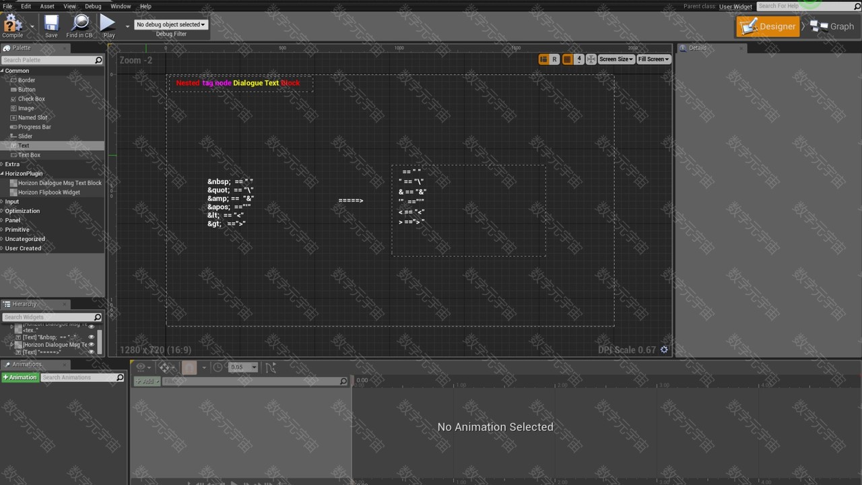Viewport: 862px width, 485px height.
Task: Search the Animations list field
Action: 82,378
